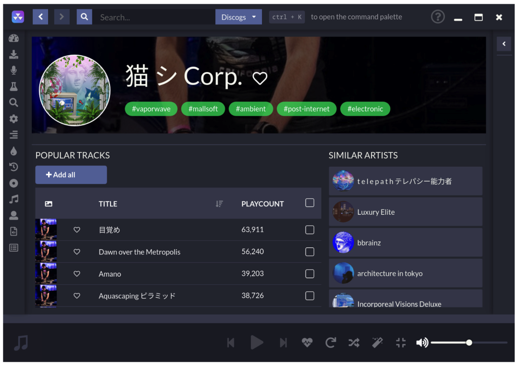Open the Downloads view in the sidebar
Viewport: 519px width, 366px height.
[13, 54]
